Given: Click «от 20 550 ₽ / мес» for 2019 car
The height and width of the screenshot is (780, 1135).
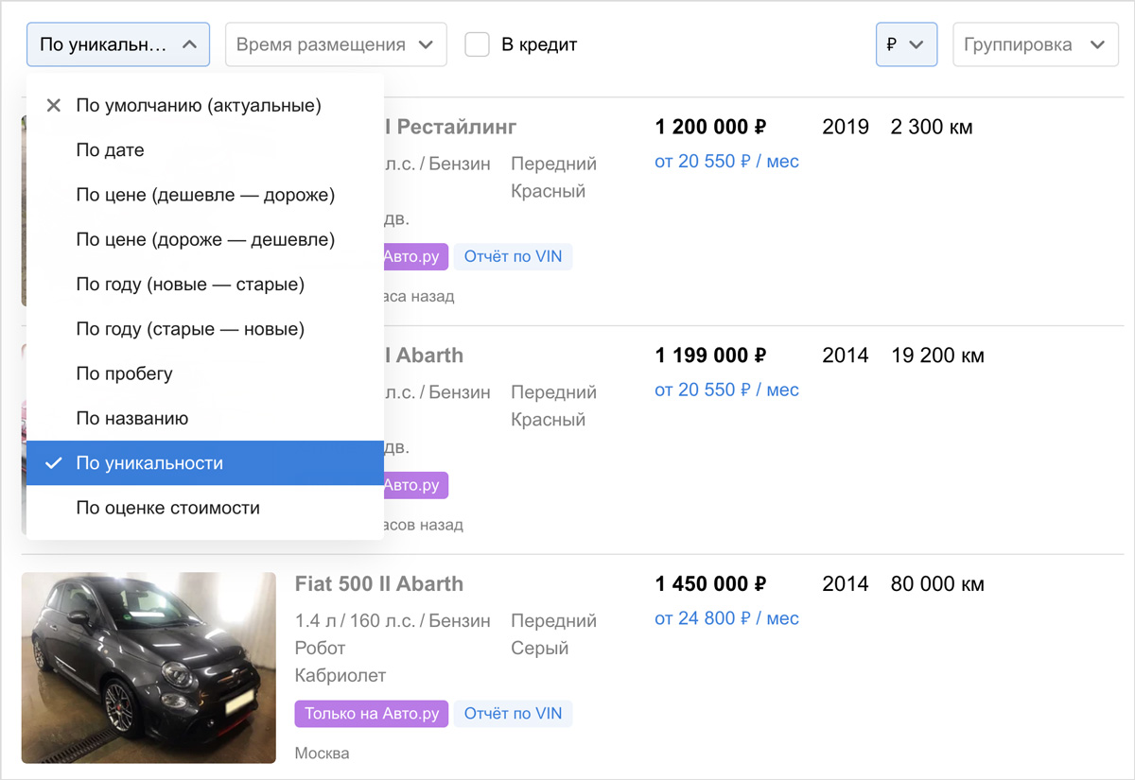Looking at the screenshot, I should [x=726, y=162].
